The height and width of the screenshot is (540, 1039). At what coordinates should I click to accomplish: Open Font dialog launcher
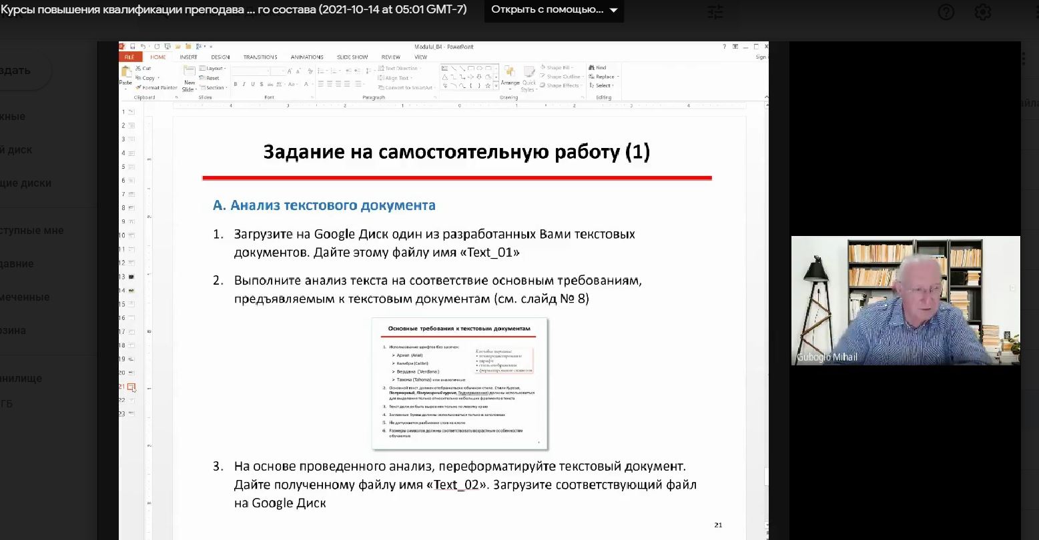(x=312, y=97)
